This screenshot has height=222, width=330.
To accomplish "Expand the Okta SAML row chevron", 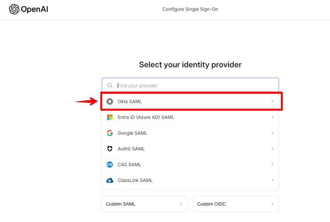I will 272,102.
